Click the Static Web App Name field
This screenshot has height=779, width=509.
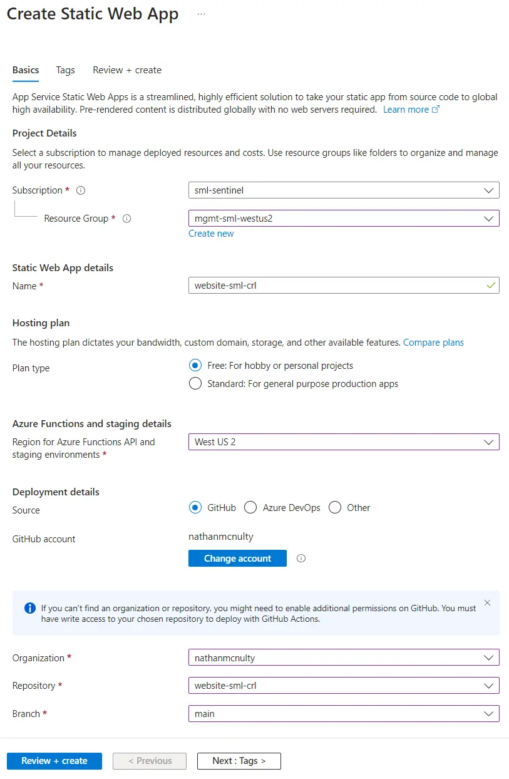pyautogui.click(x=338, y=286)
